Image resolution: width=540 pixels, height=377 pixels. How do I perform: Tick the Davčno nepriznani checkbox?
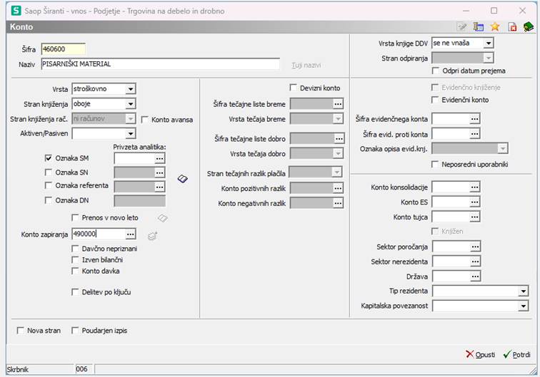click(75, 249)
